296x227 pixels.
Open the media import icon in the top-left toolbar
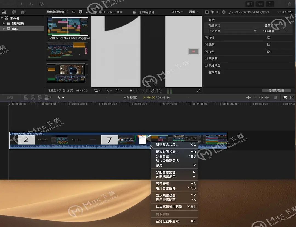pyautogui.click(x=4, y=12)
